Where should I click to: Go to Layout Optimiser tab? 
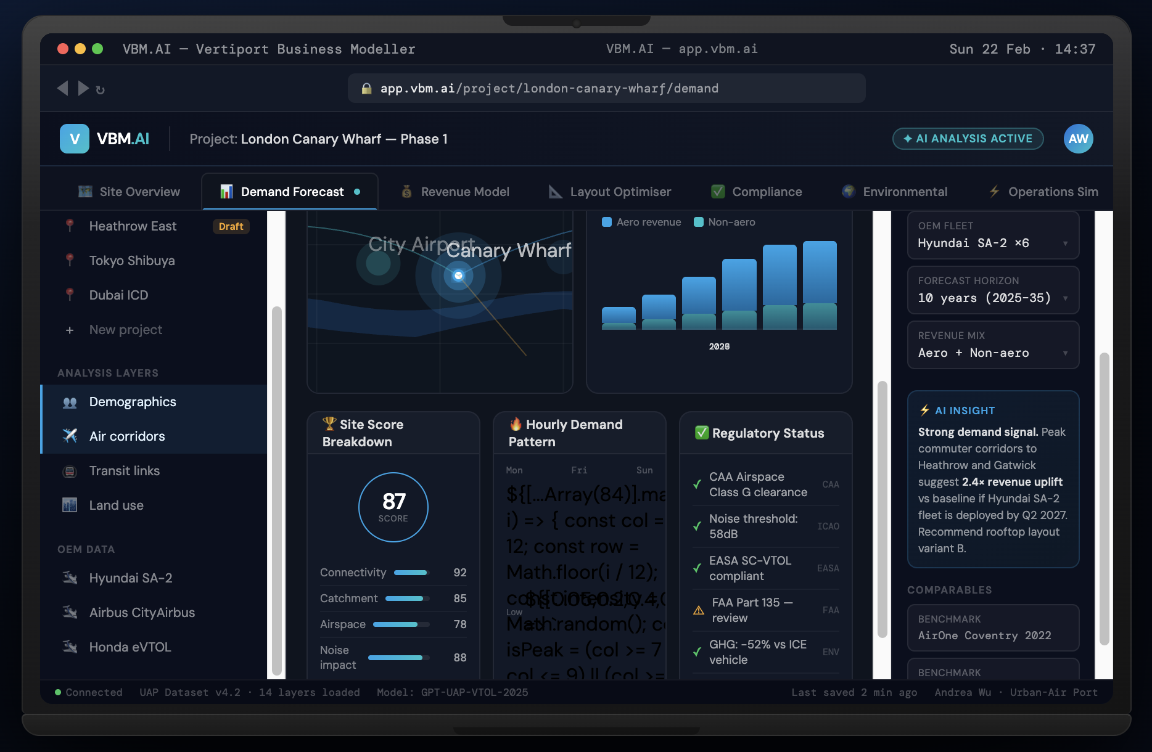(610, 192)
